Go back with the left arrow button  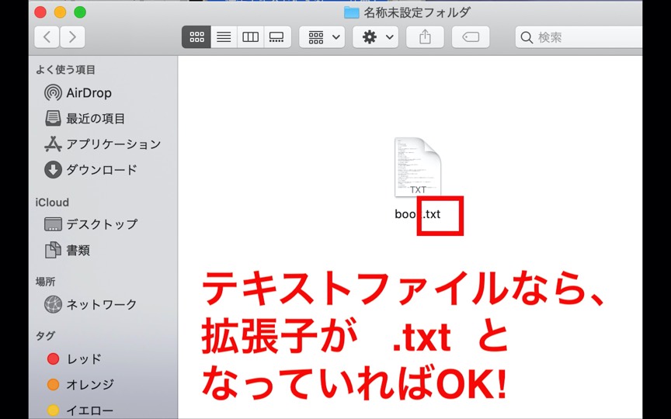[x=47, y=36]
